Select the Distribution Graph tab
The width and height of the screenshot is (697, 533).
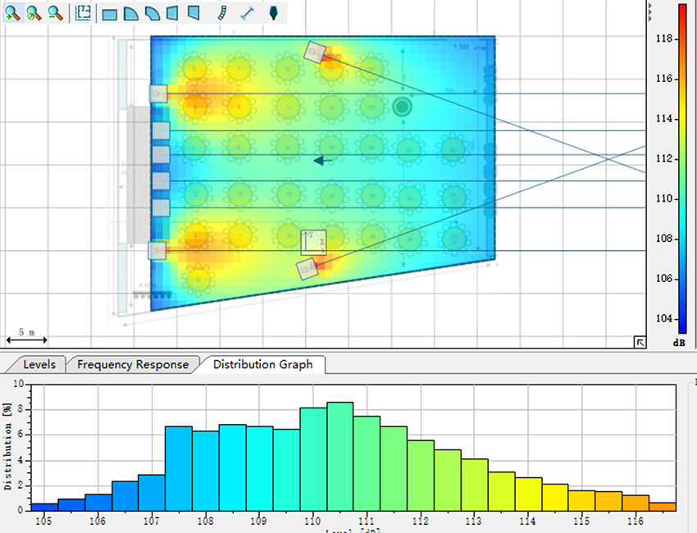point(262,364)
